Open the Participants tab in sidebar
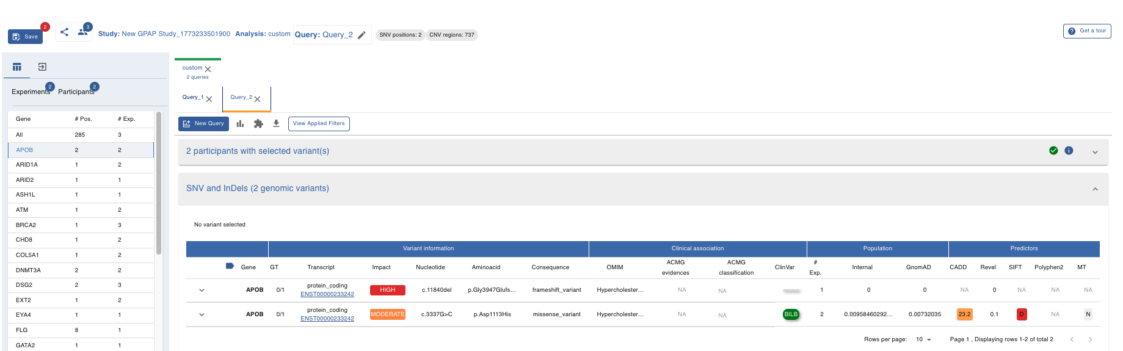1123x351 pixels. (x=76, y=92)
